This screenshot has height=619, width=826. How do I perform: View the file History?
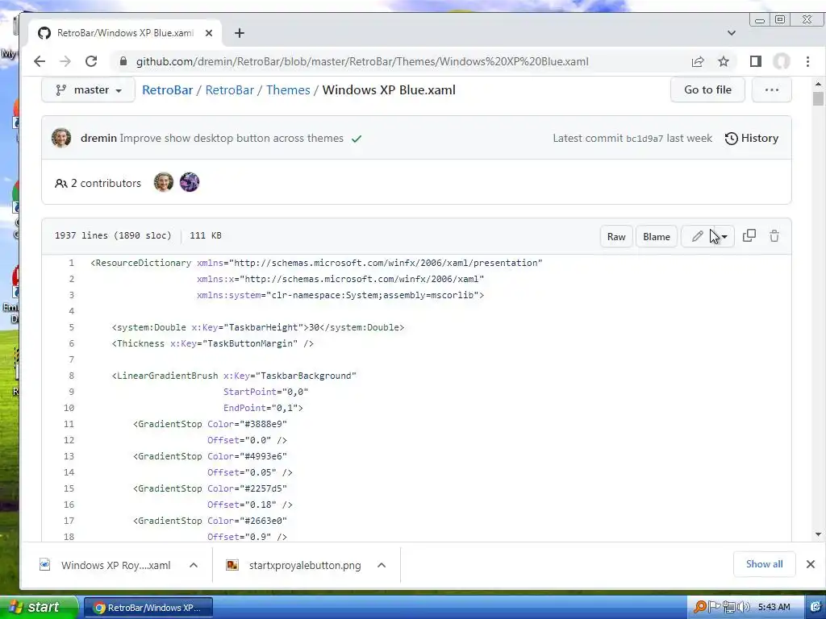coord(752,138)
